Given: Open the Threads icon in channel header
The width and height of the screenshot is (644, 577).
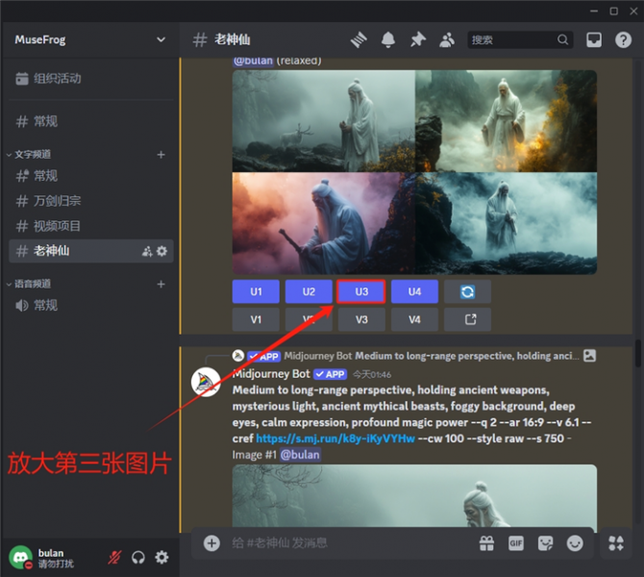Looking at the screenshot, I should [359, 39].
